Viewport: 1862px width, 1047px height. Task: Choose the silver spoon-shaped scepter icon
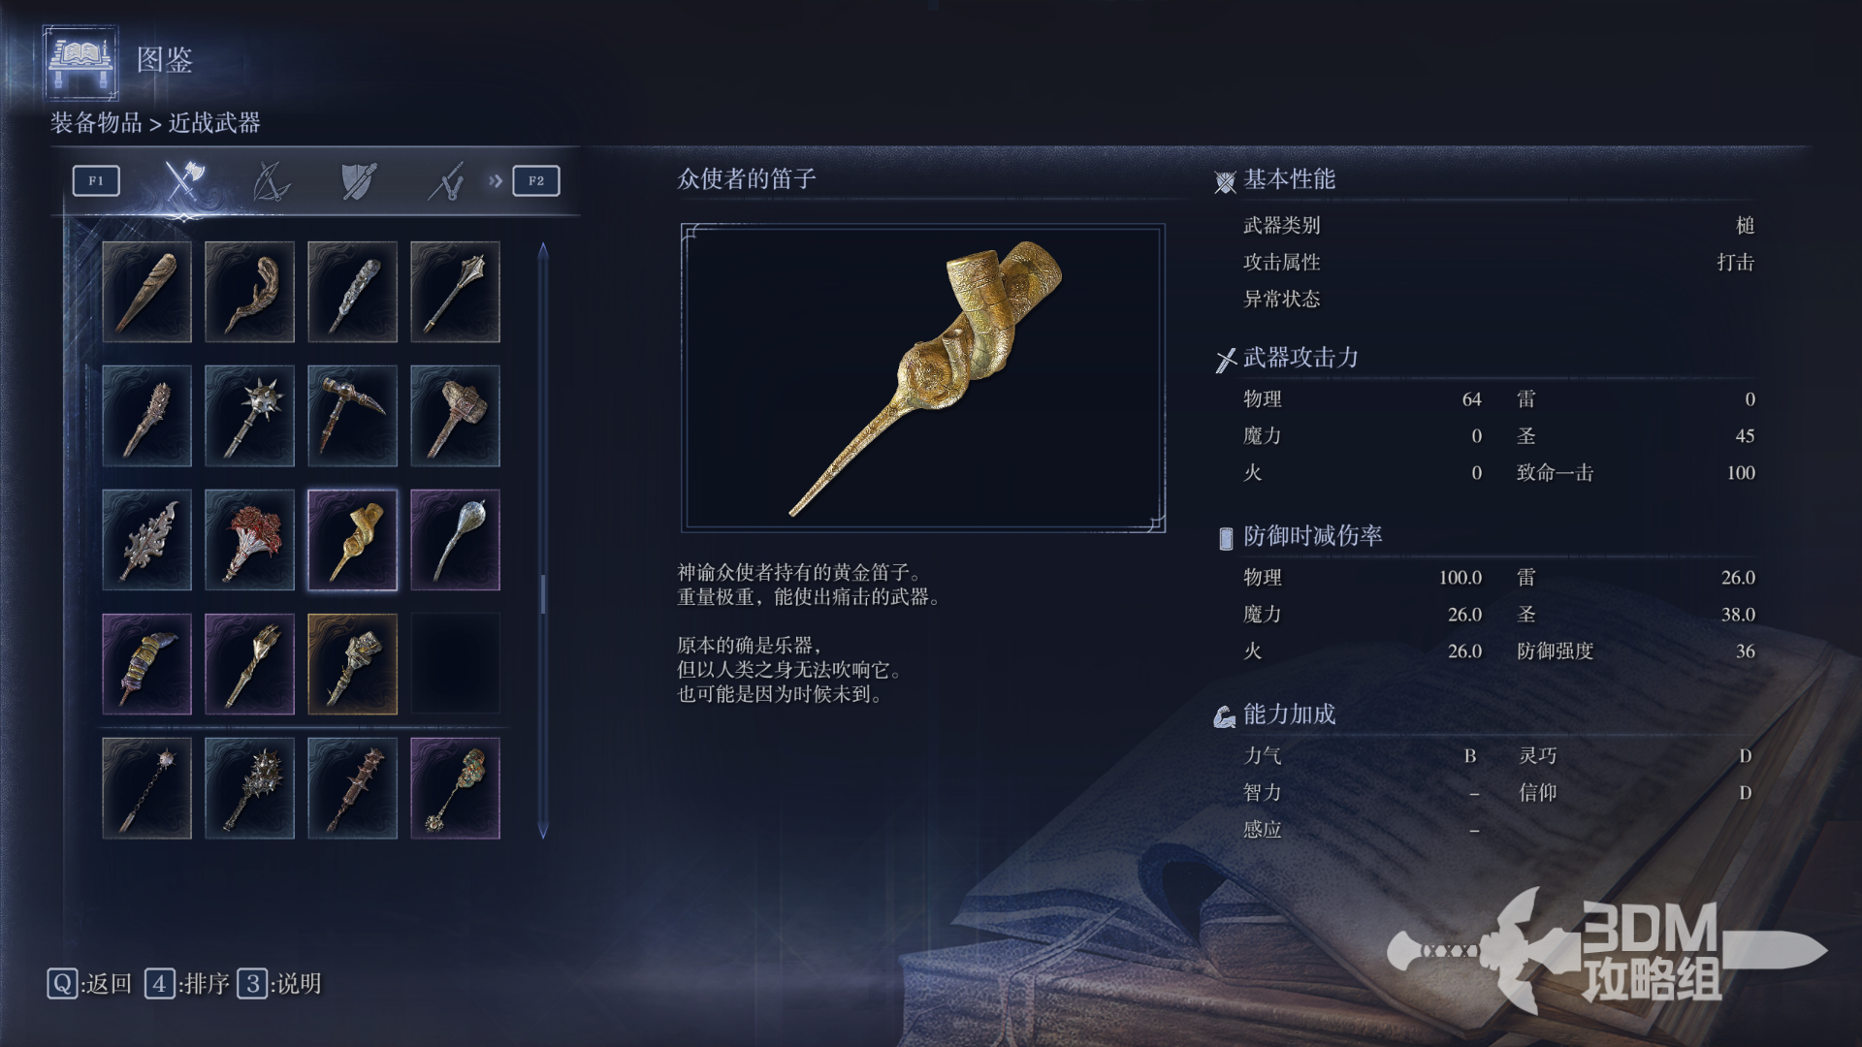pos(456,540)
